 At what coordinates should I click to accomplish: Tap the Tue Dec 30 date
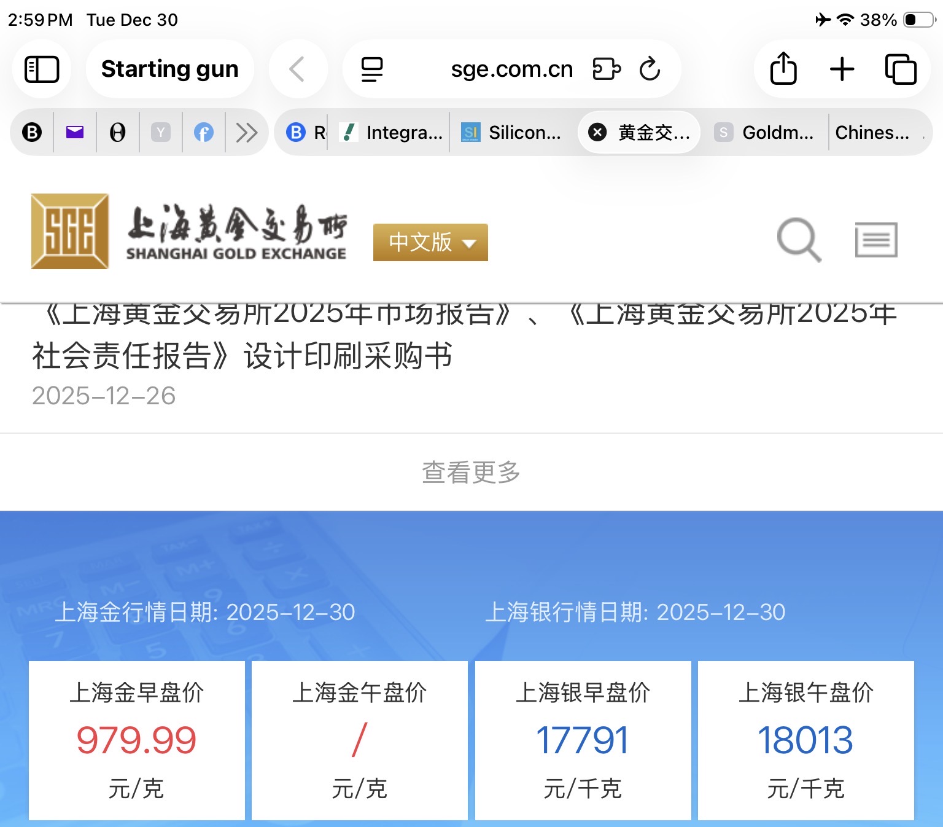tap(132, 20)
